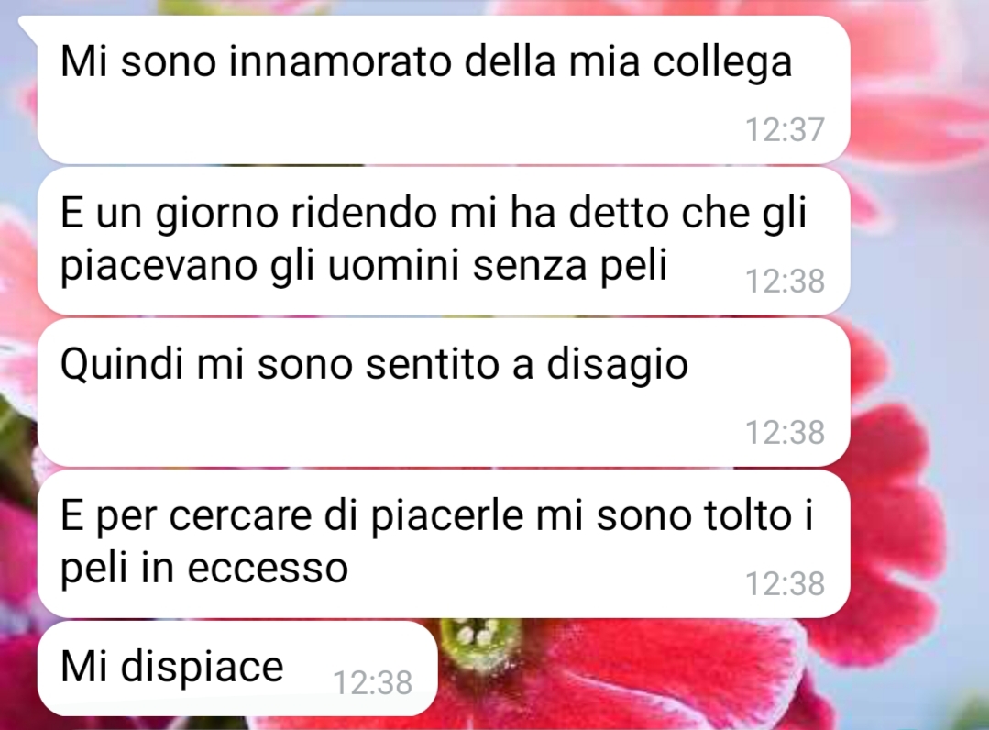Screen dimensions: 989x730
Task: Click the word "disagio"
Action: (x=617, y=366)
